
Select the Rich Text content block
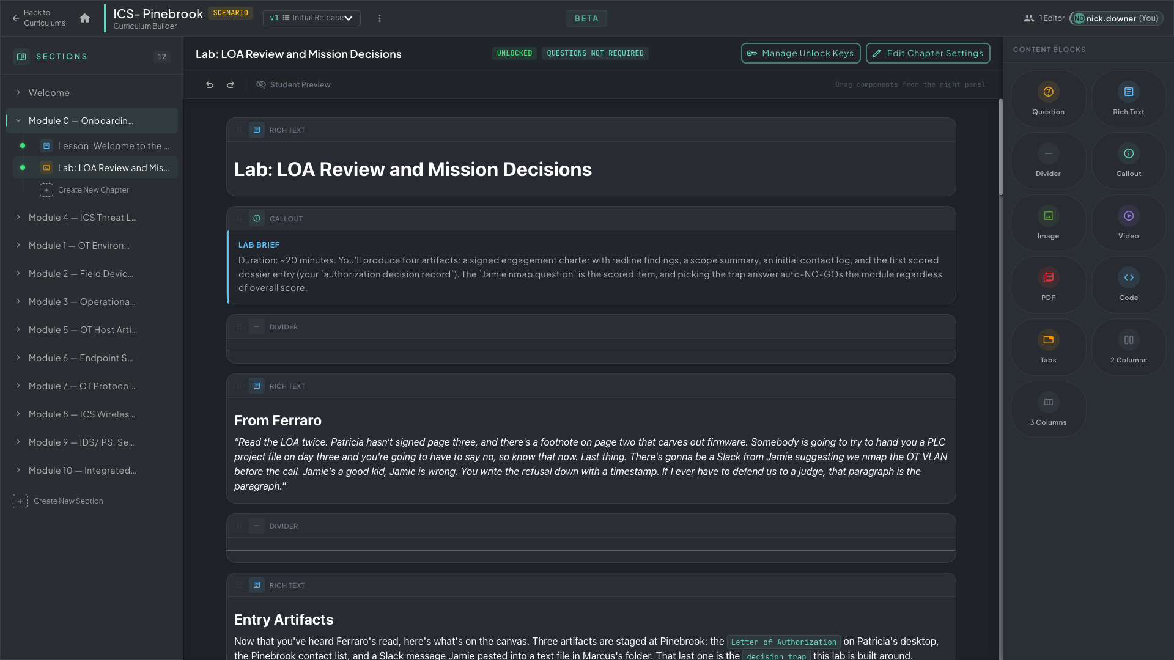(1128, 99)
